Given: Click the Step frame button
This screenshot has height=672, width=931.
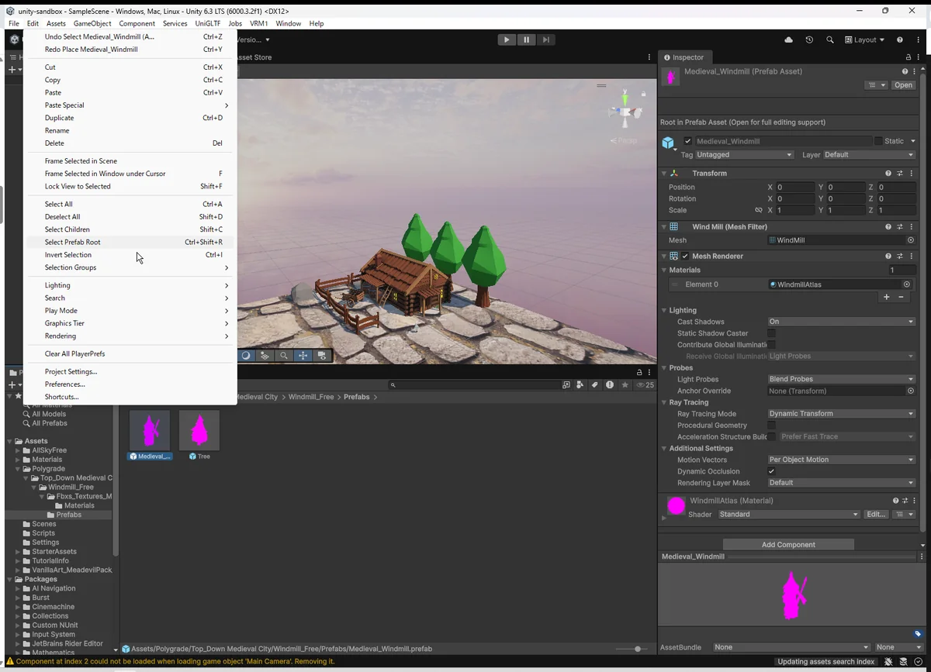Looking at the screenshot, I should pyautogui.click(x=546, y=40).
